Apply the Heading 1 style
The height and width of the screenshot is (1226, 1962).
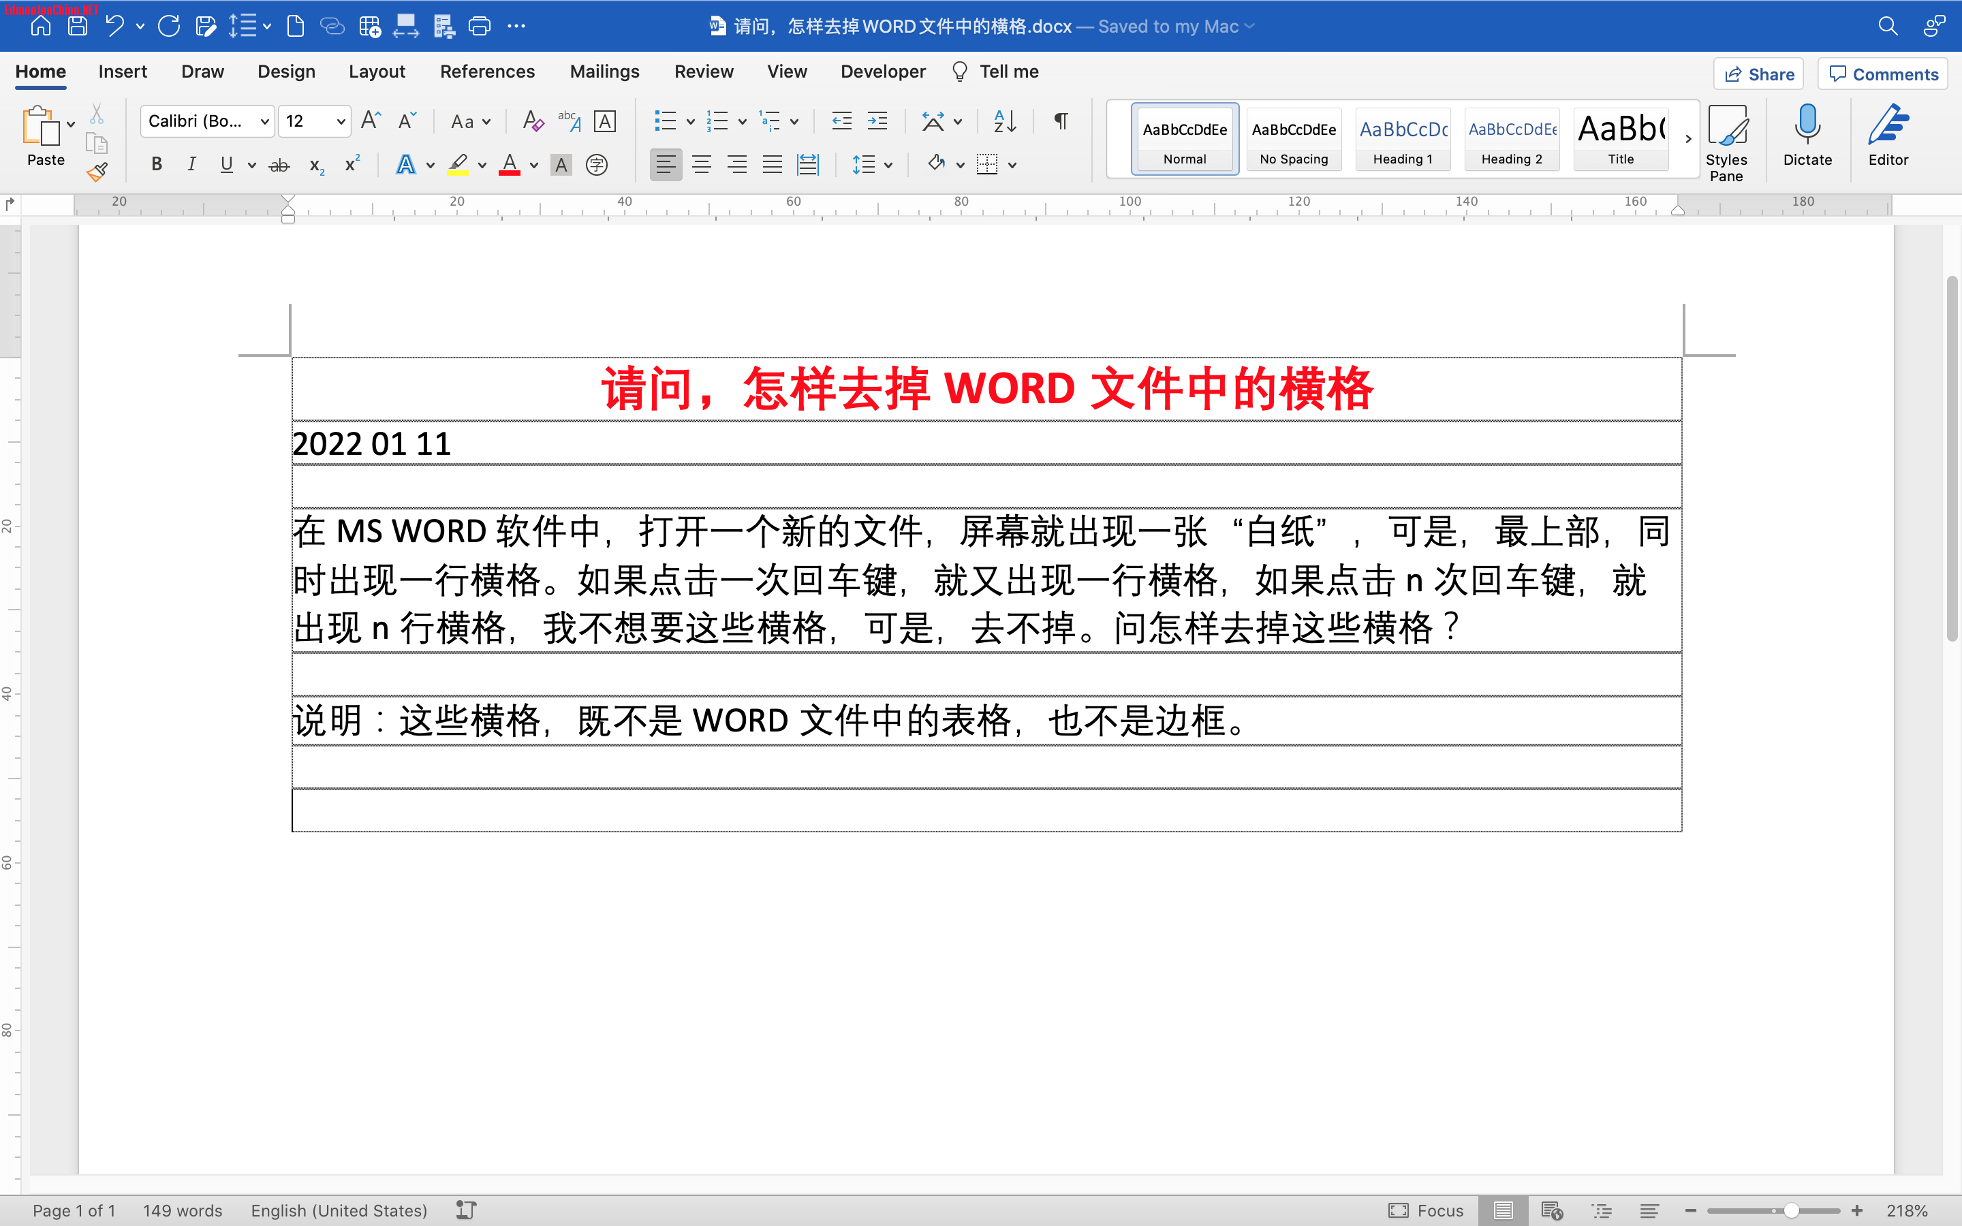pos(1403,139)
